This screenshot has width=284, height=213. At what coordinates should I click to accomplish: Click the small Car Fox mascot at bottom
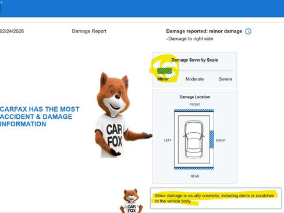click(x=132, y=201)
